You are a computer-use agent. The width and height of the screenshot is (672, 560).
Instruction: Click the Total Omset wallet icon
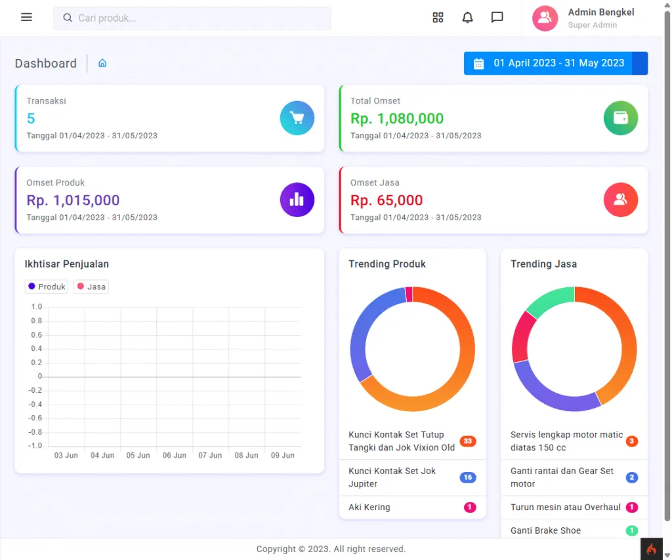pos(620,118)
